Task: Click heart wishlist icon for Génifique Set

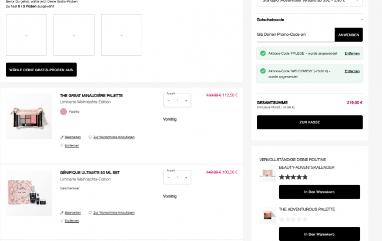Action: tap(91, 212)
